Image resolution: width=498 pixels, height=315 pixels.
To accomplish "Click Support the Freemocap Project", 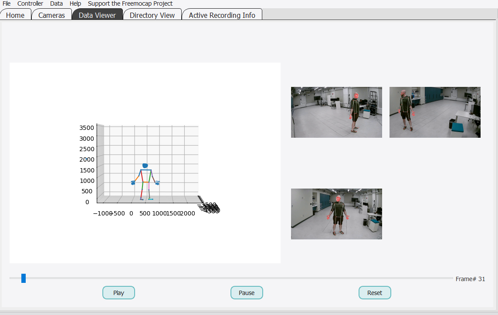I will click(x=129, y=3).
